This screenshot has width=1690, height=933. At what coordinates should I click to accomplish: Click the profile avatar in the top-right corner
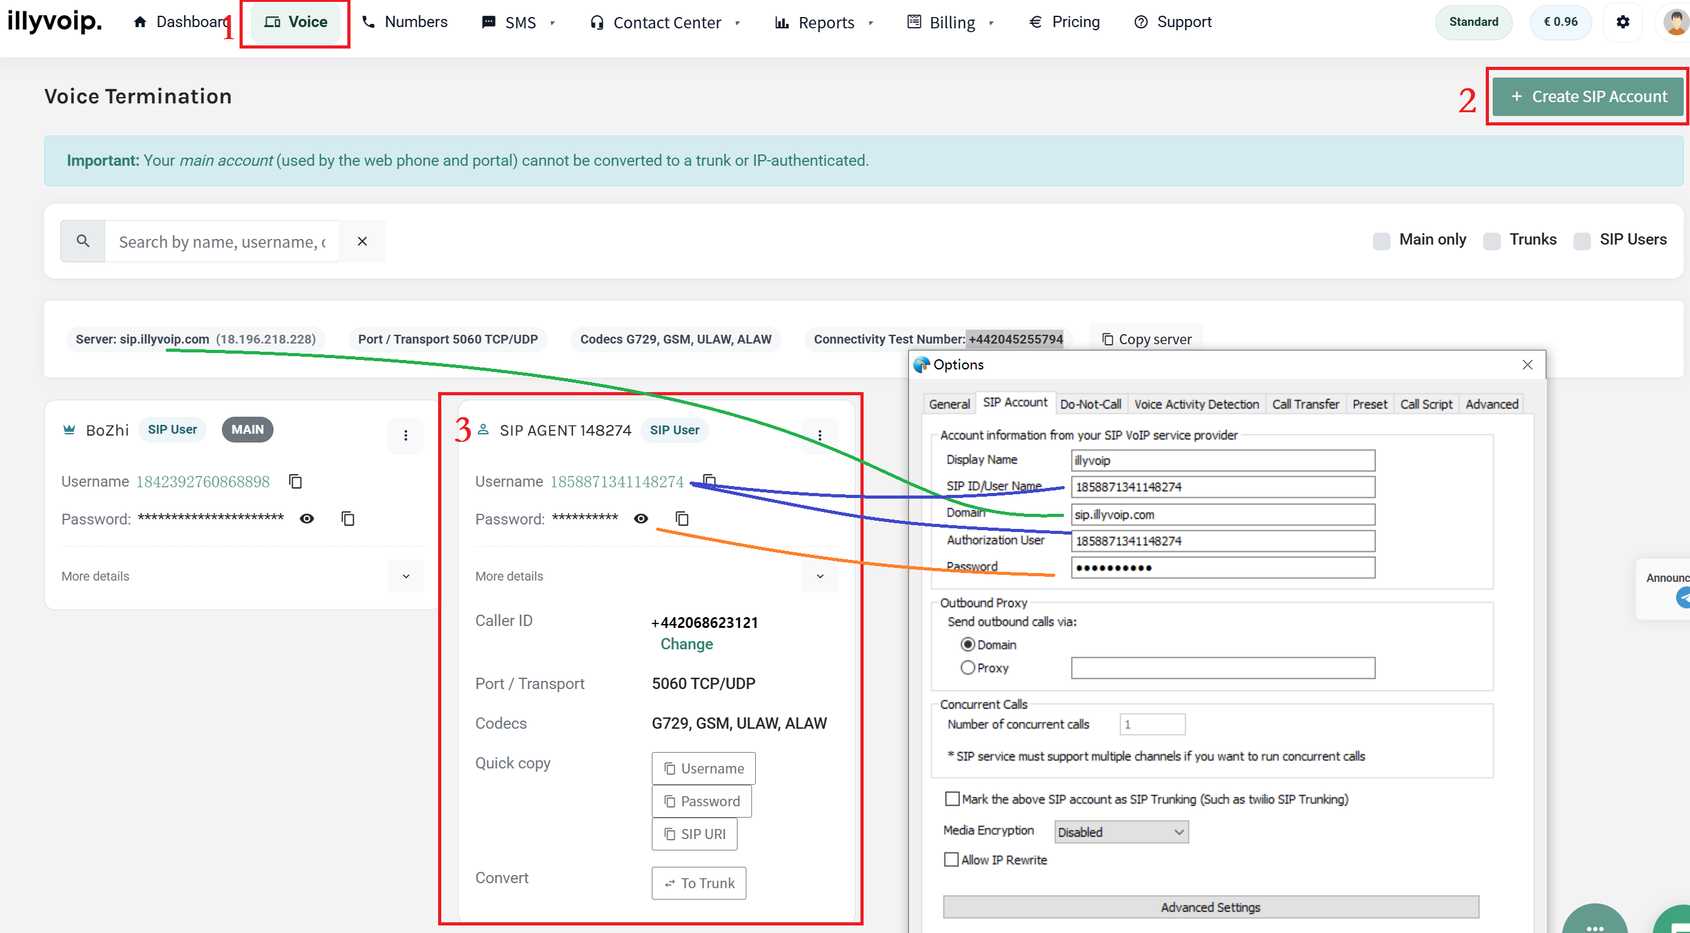[x=1675, y=21]
